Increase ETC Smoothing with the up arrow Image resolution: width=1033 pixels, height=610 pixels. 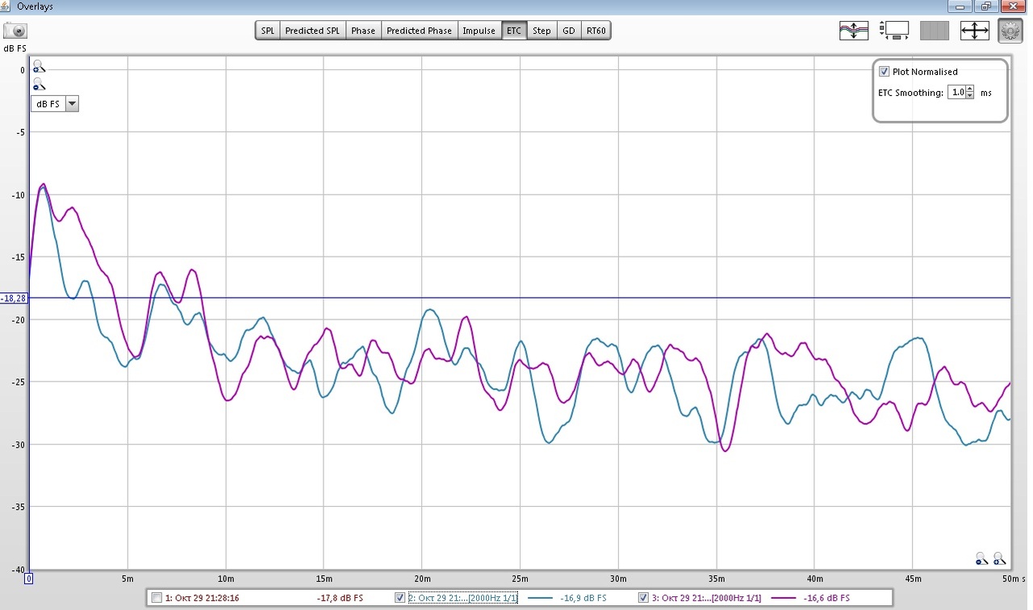[970, 89]
